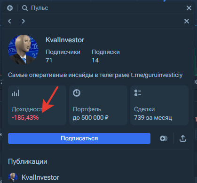Click the search magnifier icon

(x=25, y=8)
